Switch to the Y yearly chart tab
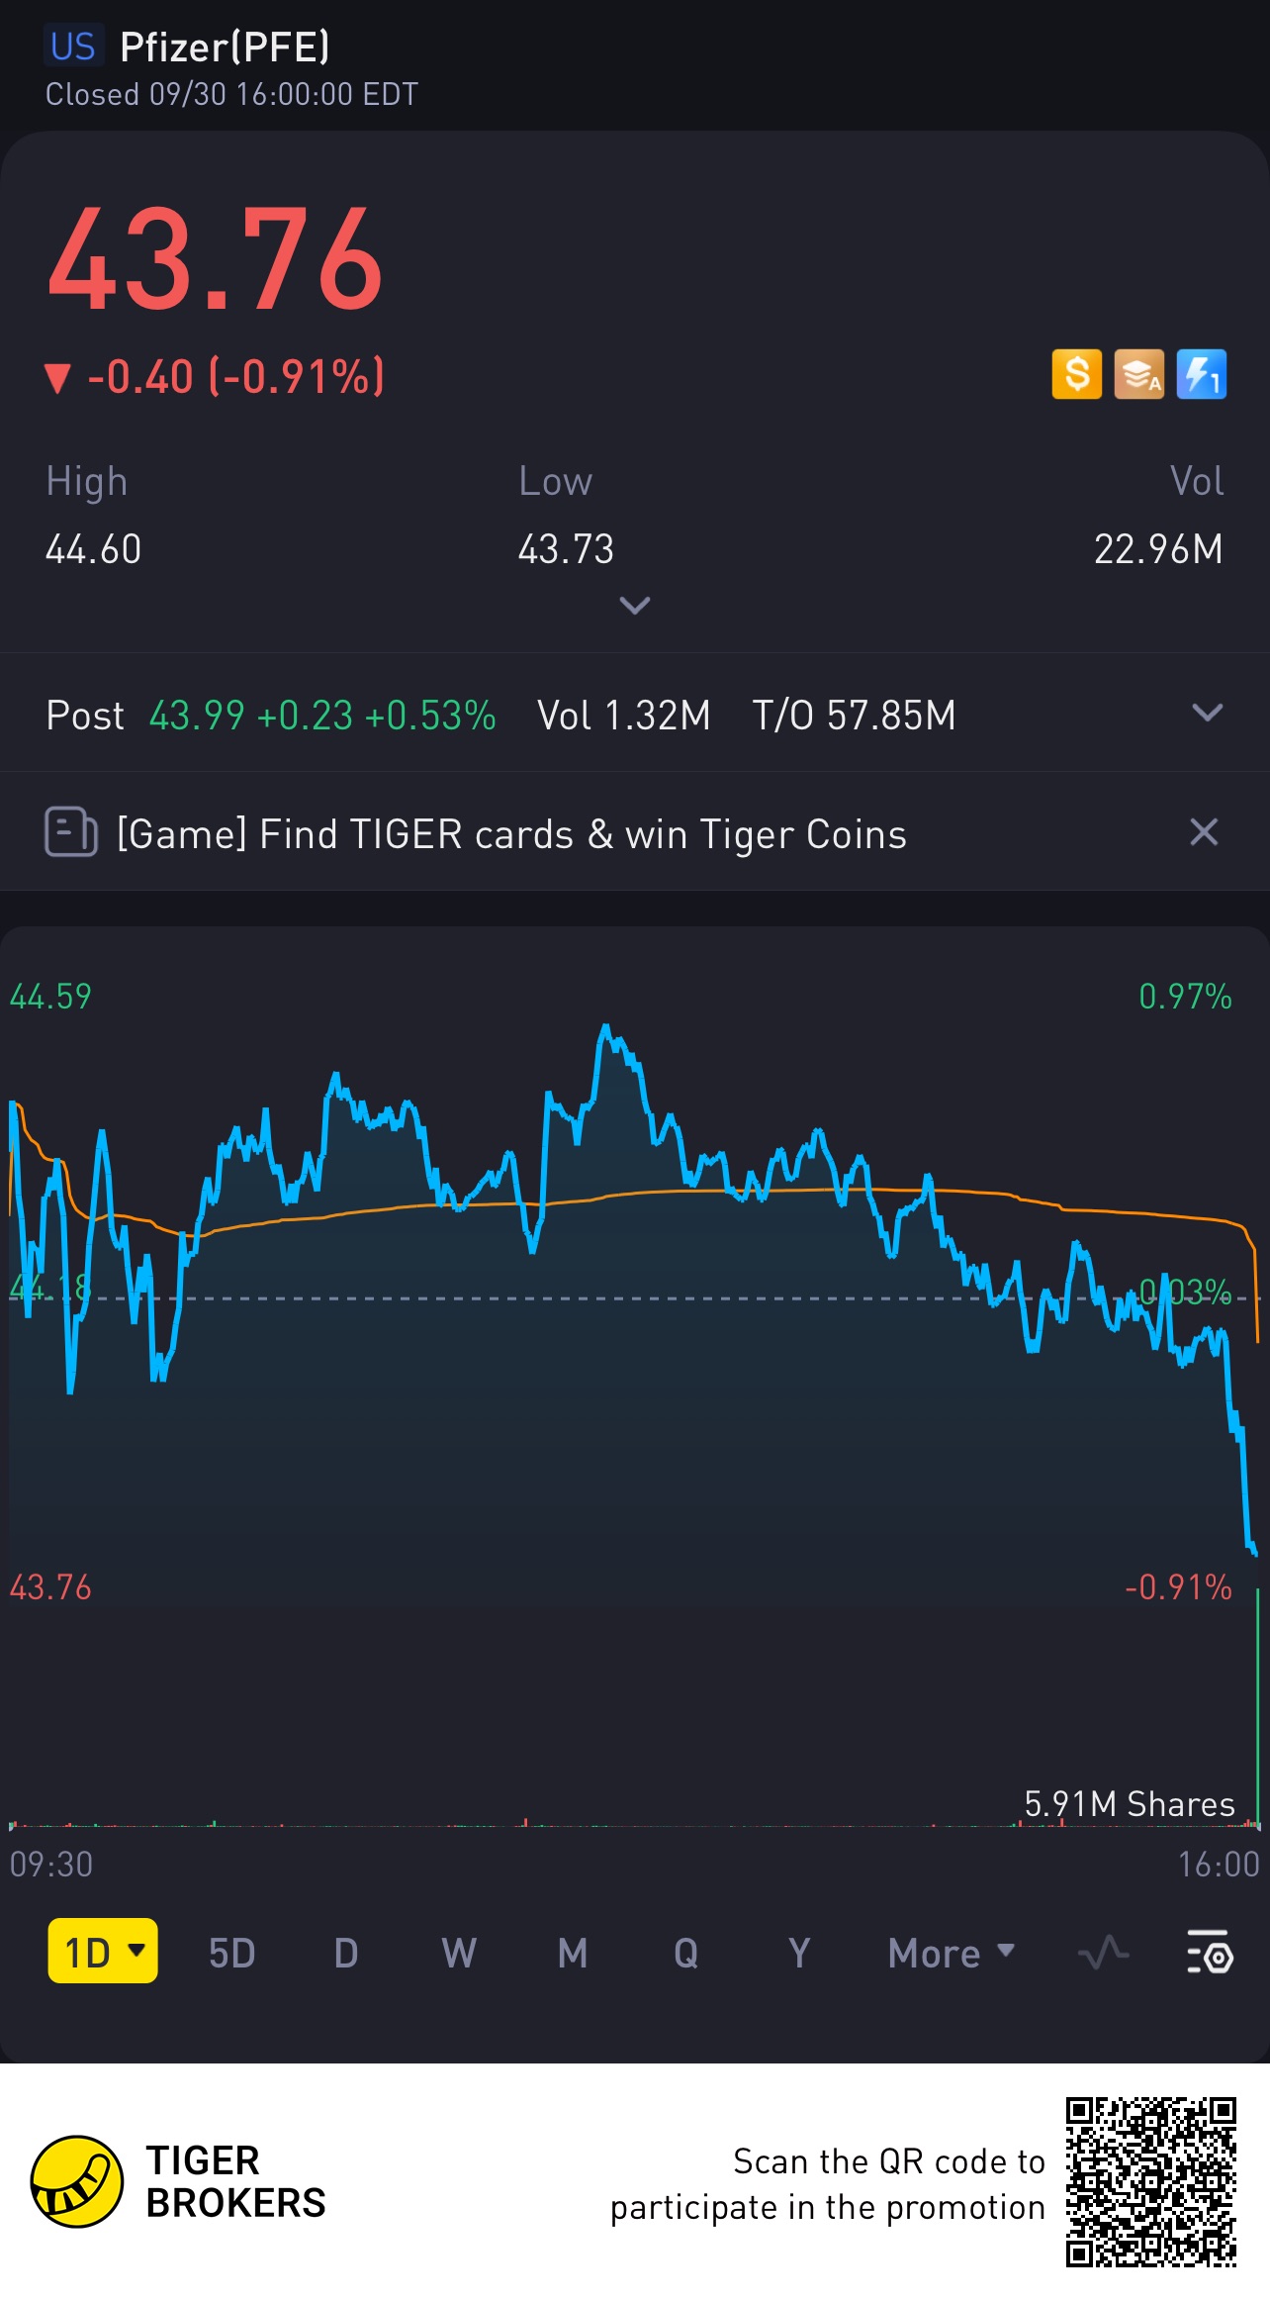The width and height of the screenshot is (1270, 2301). click(799, 1954)
